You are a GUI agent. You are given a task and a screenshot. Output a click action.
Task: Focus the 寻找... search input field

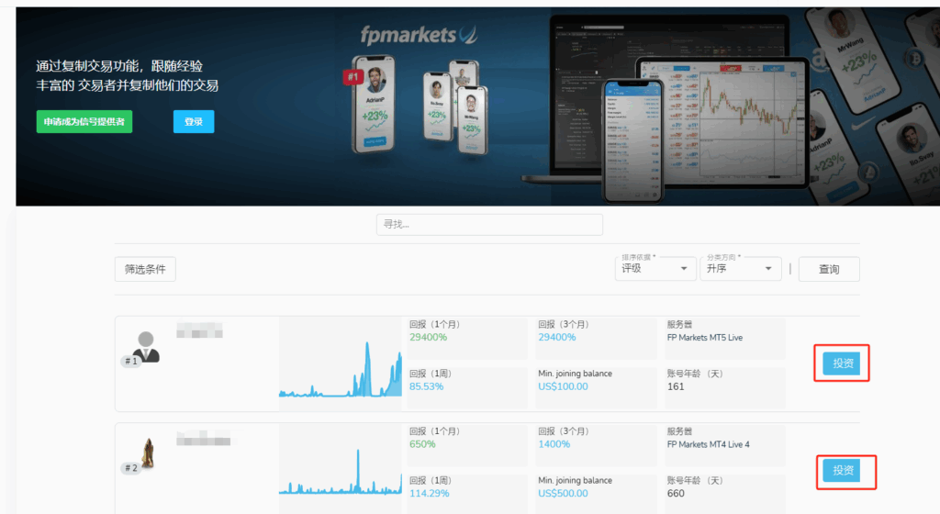[x=489, y=224]
